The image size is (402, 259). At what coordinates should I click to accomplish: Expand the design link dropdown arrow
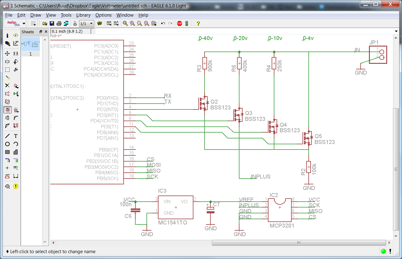[24, 23]
